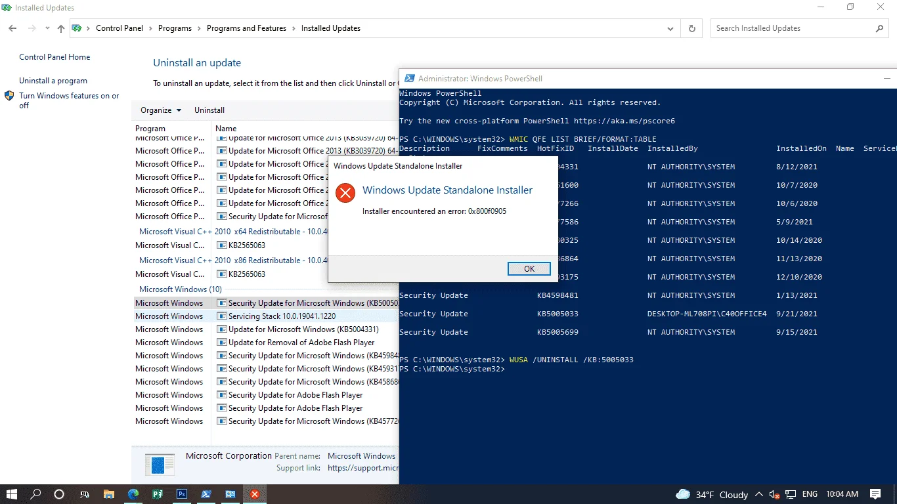The height and width of the screenshot is (504, 897).
Task: Collapse the Visual C++ 2010 x64 Redistributable group
Action: click(233, 232)
